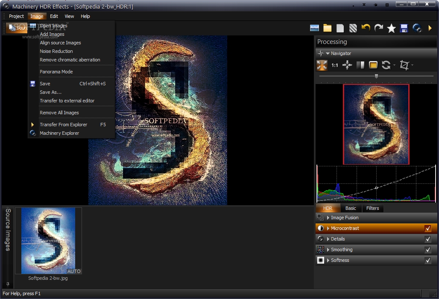The height and width of the screenshot is (299, 439).
Task: Click the white star presets icon
Action: point(391,28)
